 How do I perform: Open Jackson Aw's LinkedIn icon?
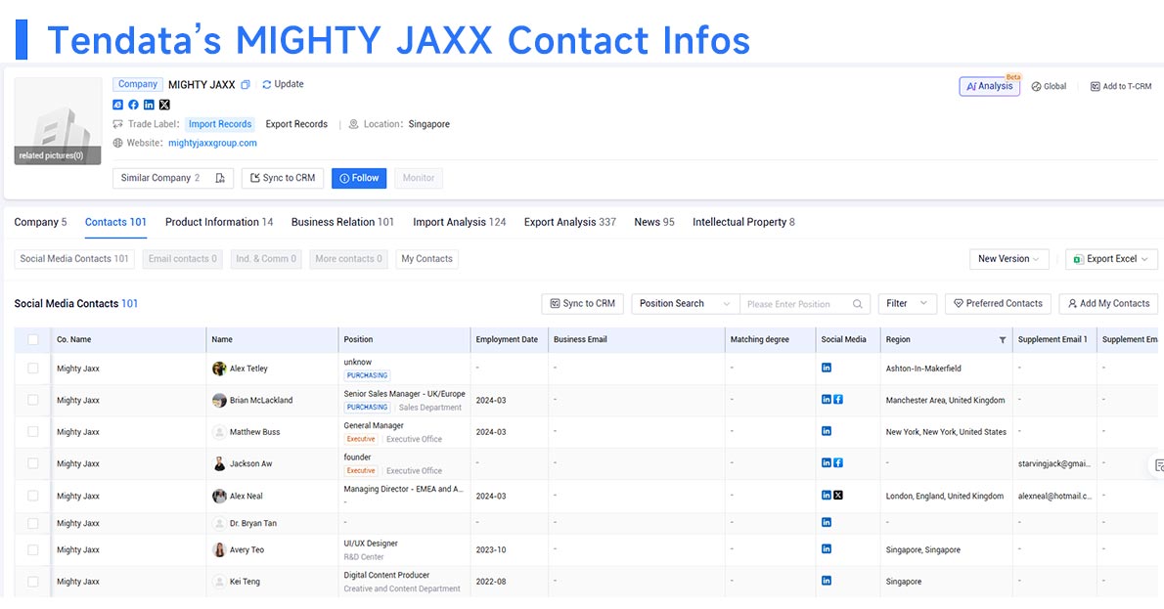point(827,463)
